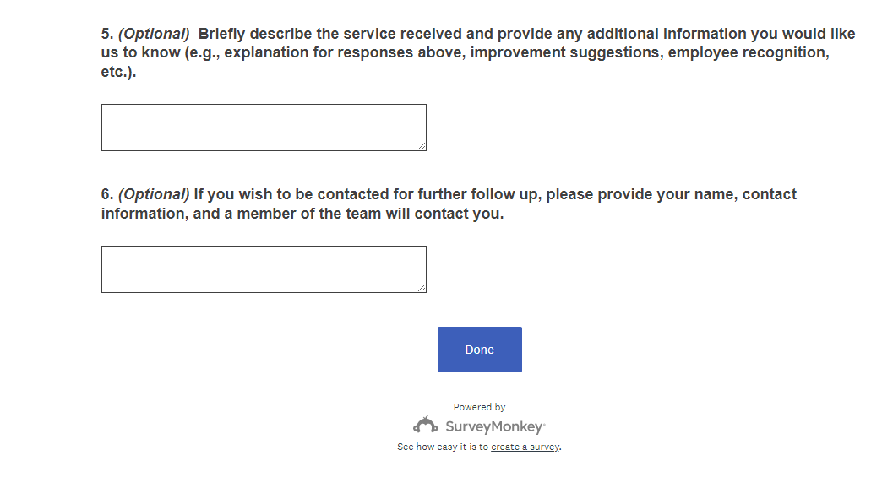Grab resize handle of question 5 text box
The width and height of the screenshot is (893, 499).
422,146
